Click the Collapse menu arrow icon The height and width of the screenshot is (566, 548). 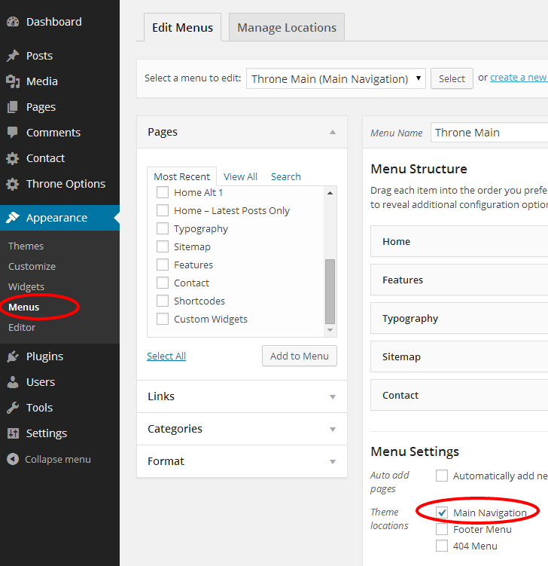(13, 459)
